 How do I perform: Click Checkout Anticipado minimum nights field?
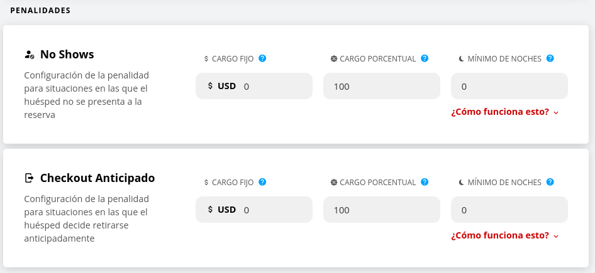click(509, 210)
